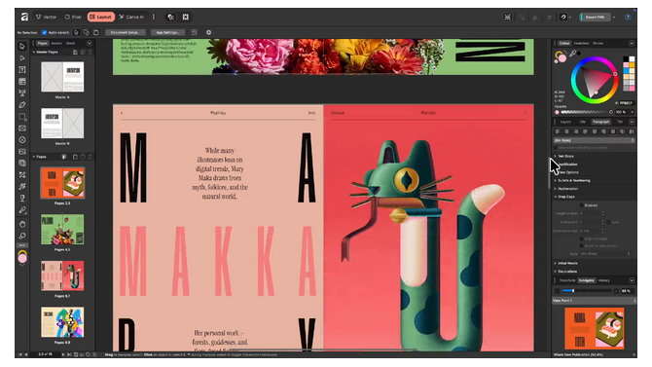Toggle Use modern leading calculation checkbox
Image resolution: width=652 pixels, height=367 pixels.
556,148
